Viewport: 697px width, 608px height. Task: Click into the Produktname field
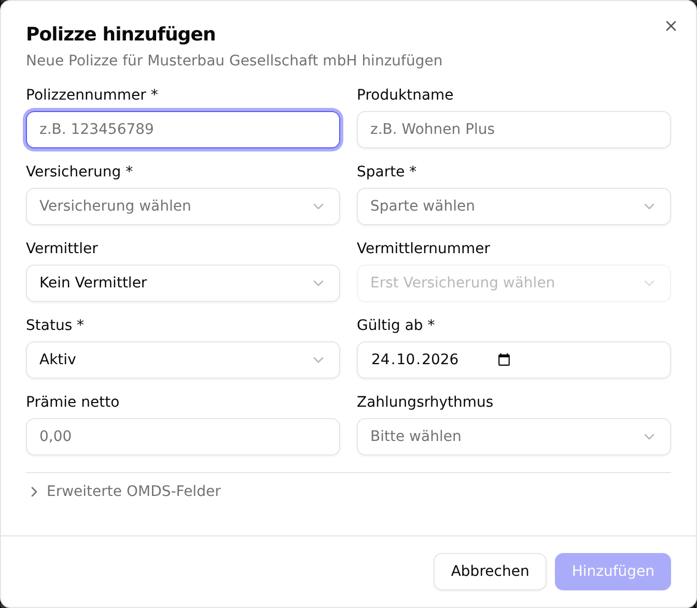tap(514, 129)
